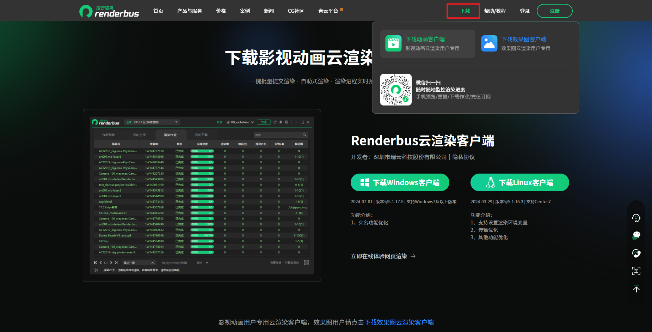Click the 下载 nav item
652x332 pixels.
465,11
